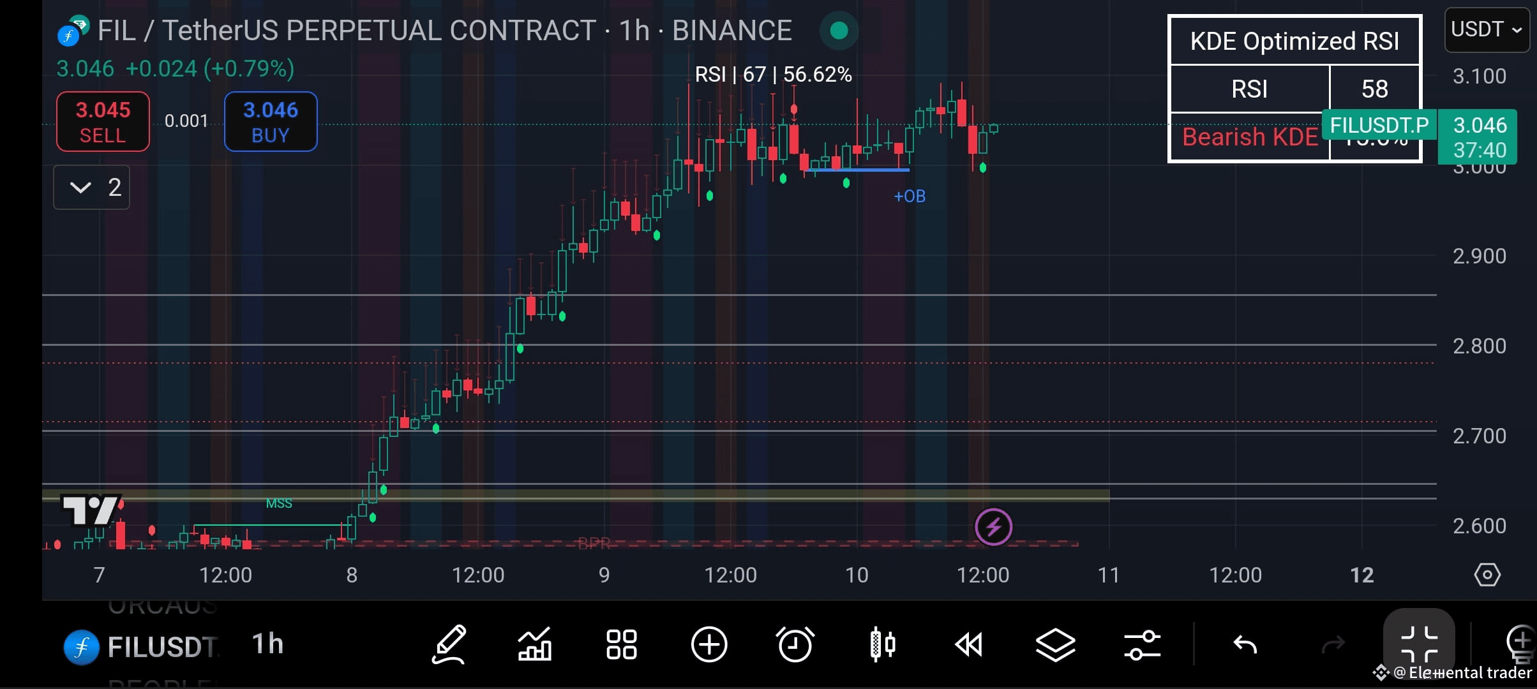Image resolution: width=1537 pixels, height=689 pixels.
Task: Tap the price change +0.024 (+0.79%)
Action: pos(210,68)
